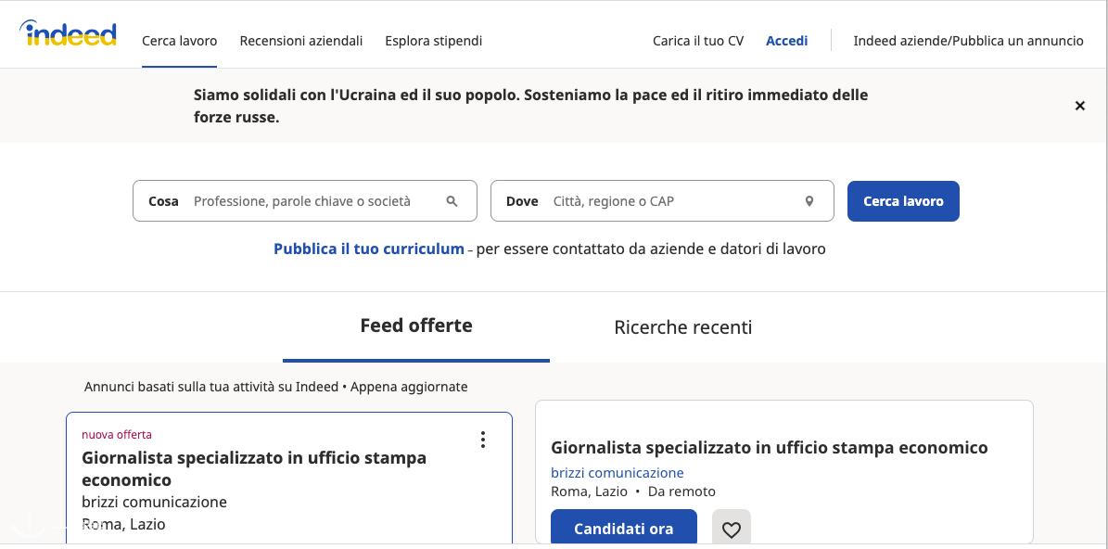1108x549 pixels.
Task: Save job with the heart icon
Action: point(732,528)
